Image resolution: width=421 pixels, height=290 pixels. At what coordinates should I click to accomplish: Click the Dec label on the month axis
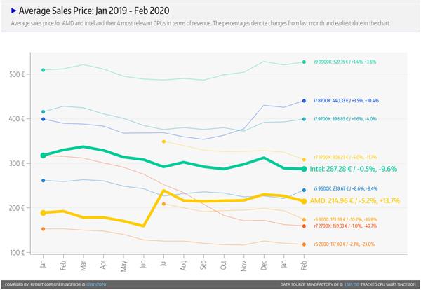(x=264, y=264)
